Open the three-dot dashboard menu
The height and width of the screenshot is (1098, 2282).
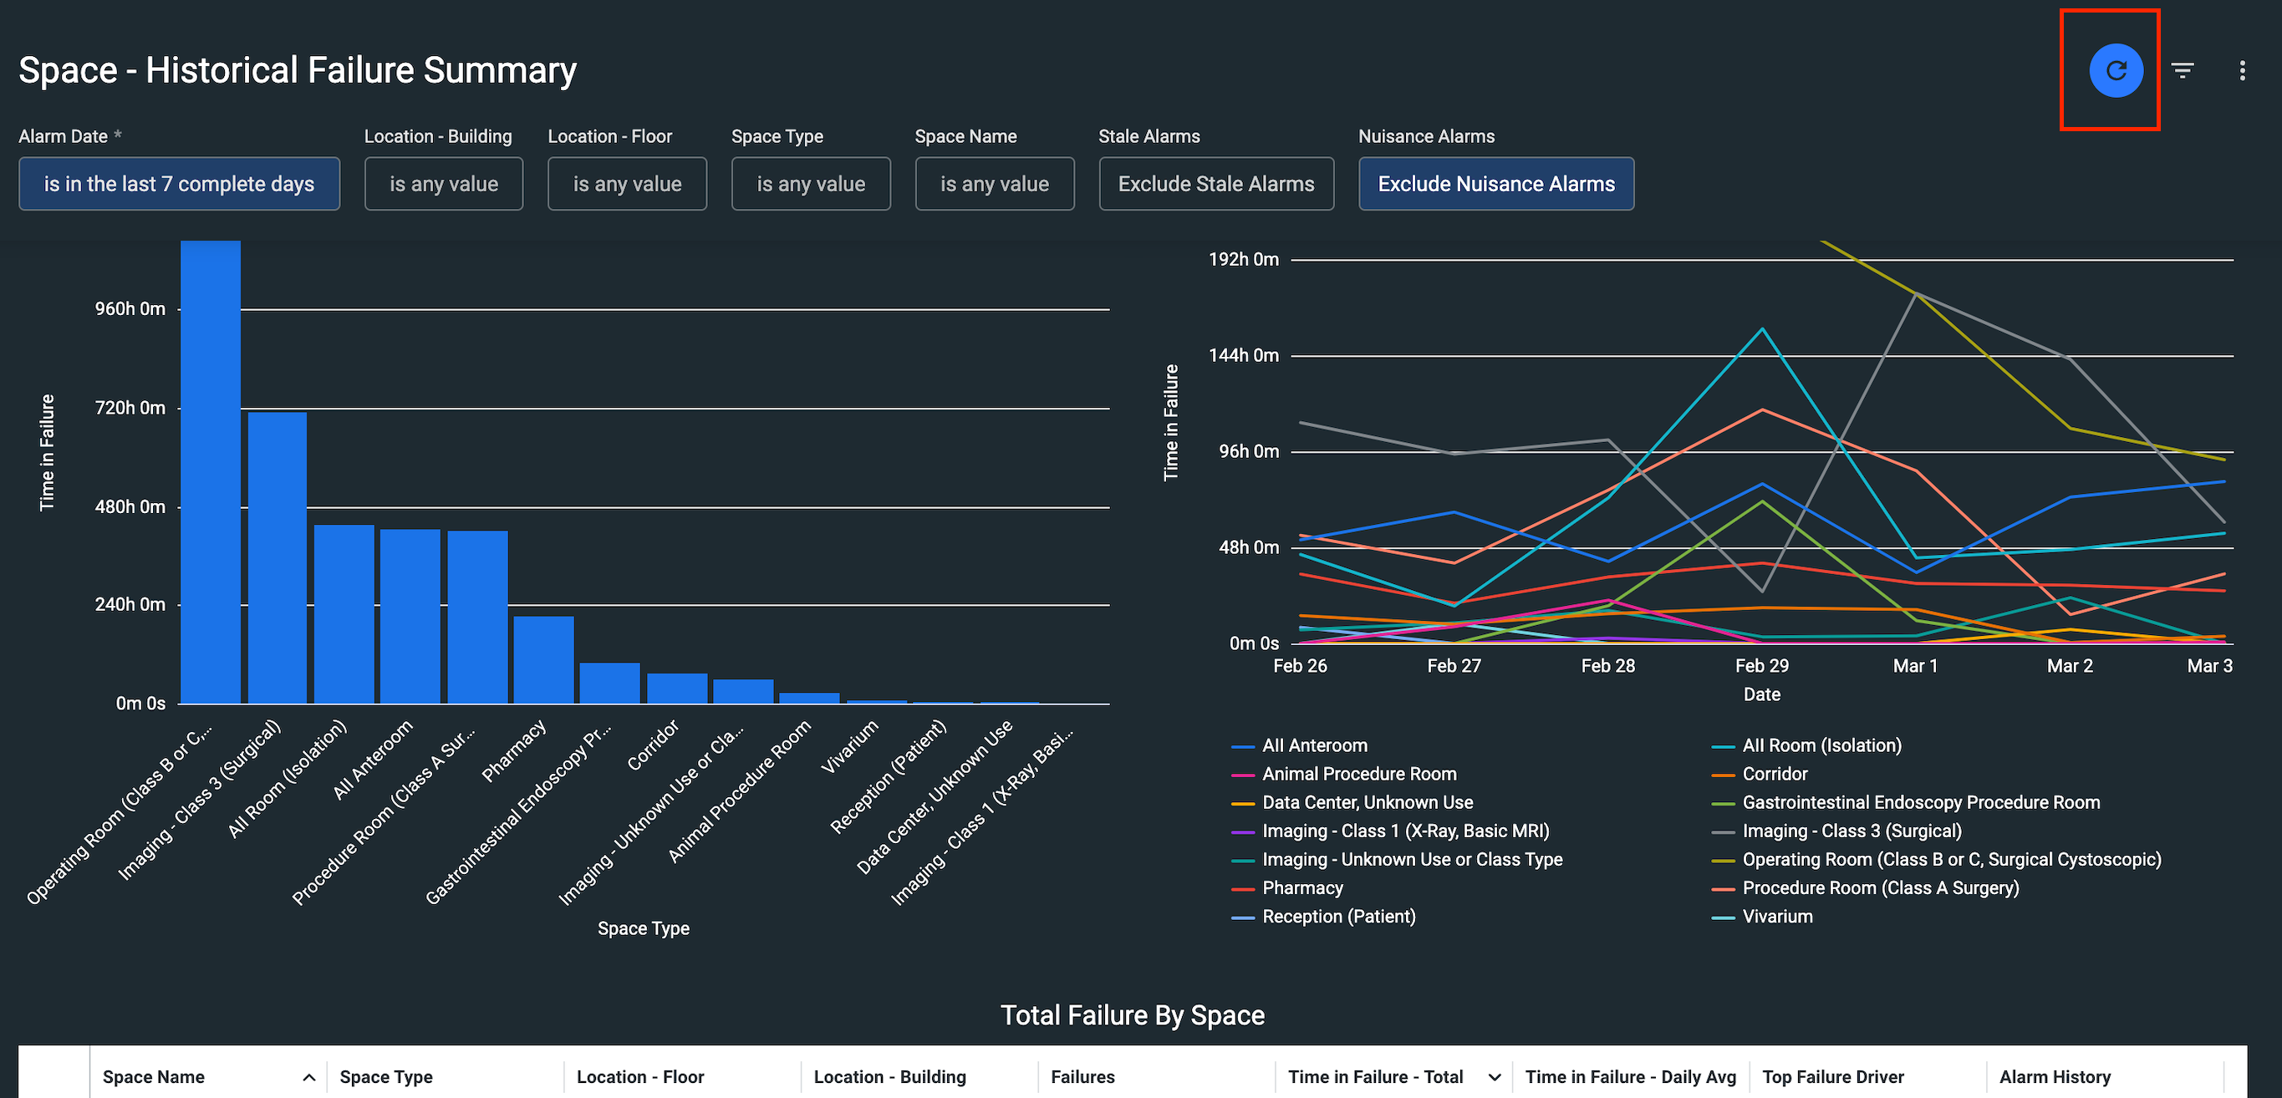click(x=2242, y=70)
